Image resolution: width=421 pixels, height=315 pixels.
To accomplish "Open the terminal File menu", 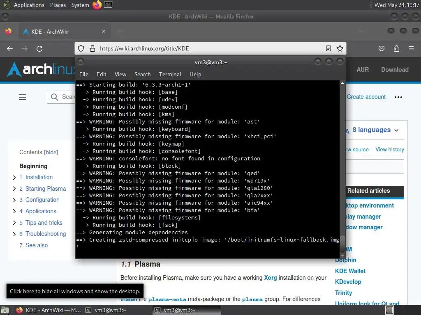I will (x=84, y=74).
